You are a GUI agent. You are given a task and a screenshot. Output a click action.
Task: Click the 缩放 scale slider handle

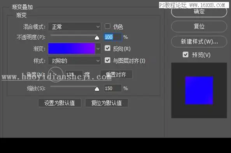97,89
